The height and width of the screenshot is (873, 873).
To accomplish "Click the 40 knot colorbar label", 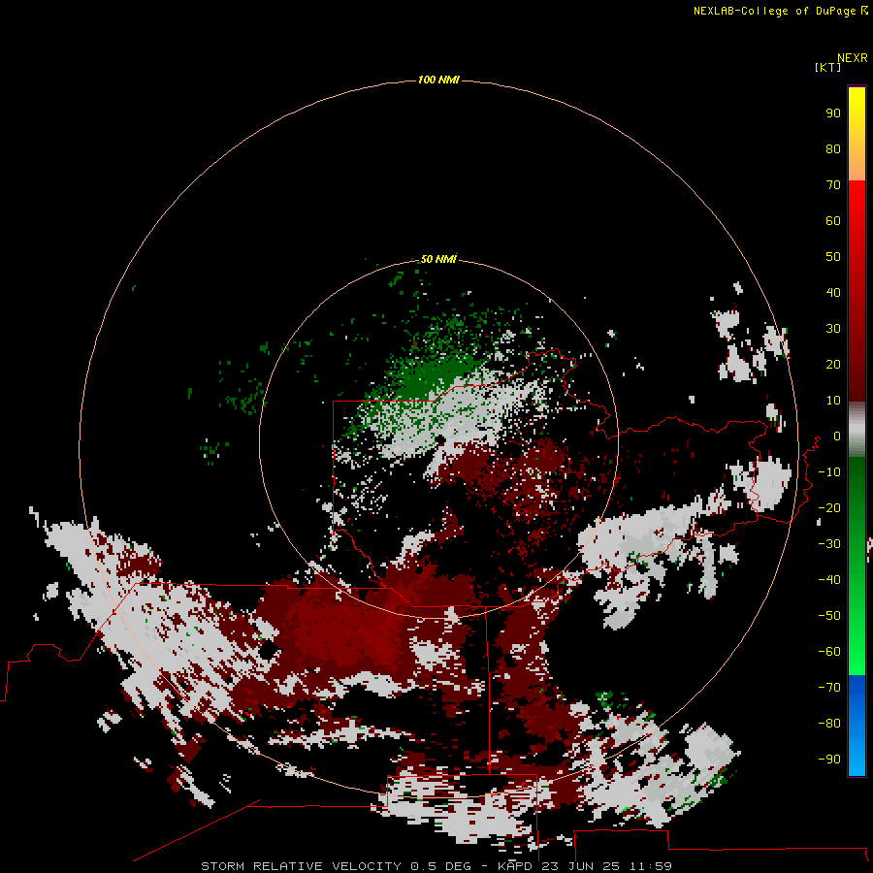I will pos(833,292).
